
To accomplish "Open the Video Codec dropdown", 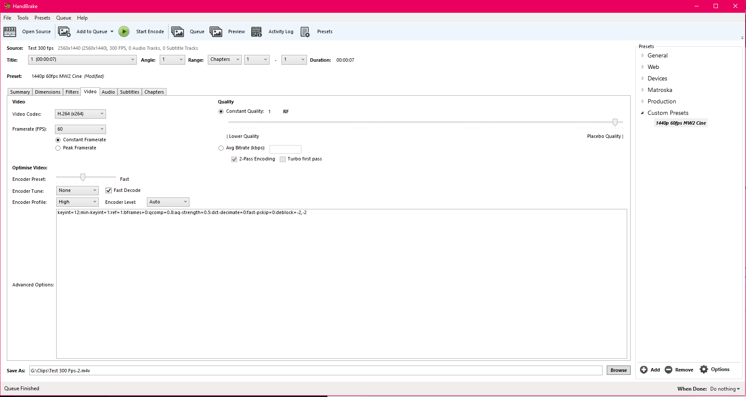I will 80,114.
